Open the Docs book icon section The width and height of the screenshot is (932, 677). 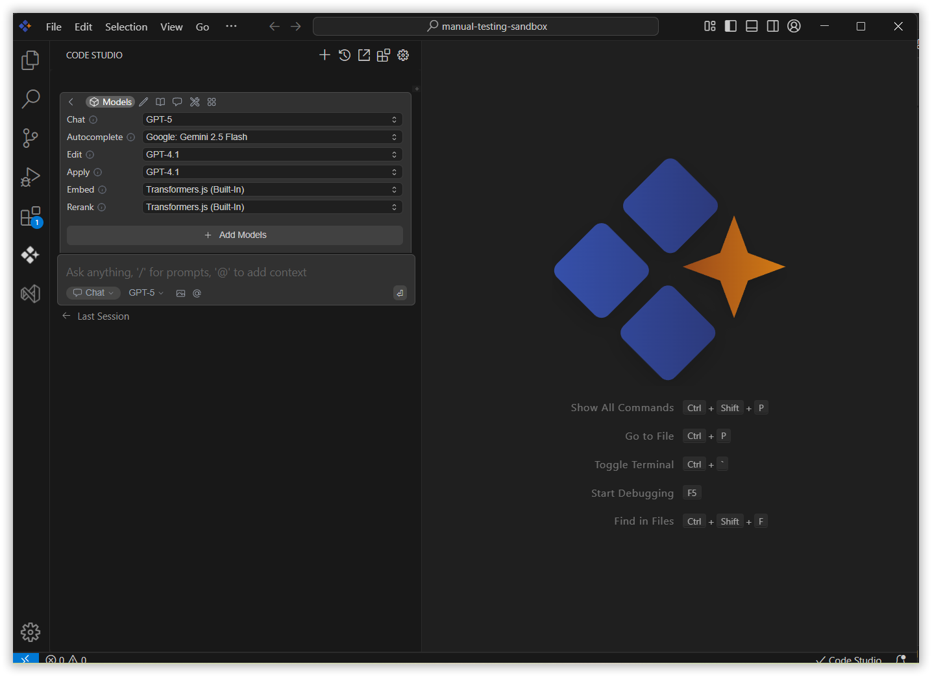[x=160, y=102]
